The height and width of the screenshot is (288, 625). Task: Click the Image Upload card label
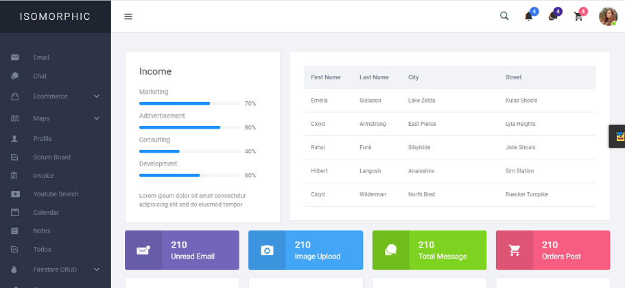pos(317,257)
